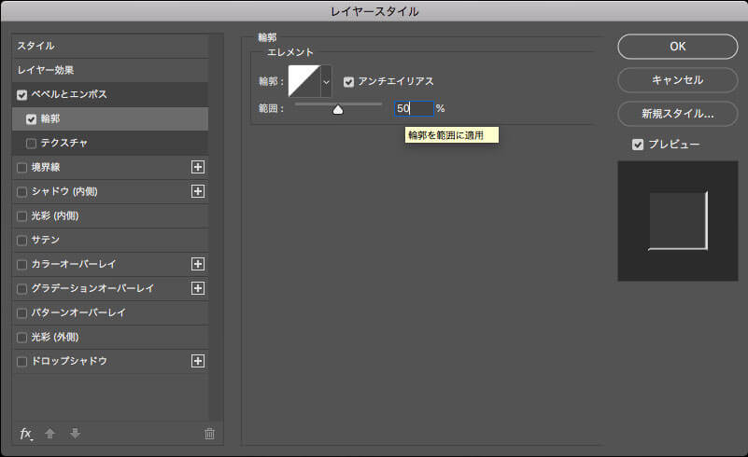Screen dimensions: 748x457
Task: Add another 境界線 effect with plus icon
Action: 198,167
